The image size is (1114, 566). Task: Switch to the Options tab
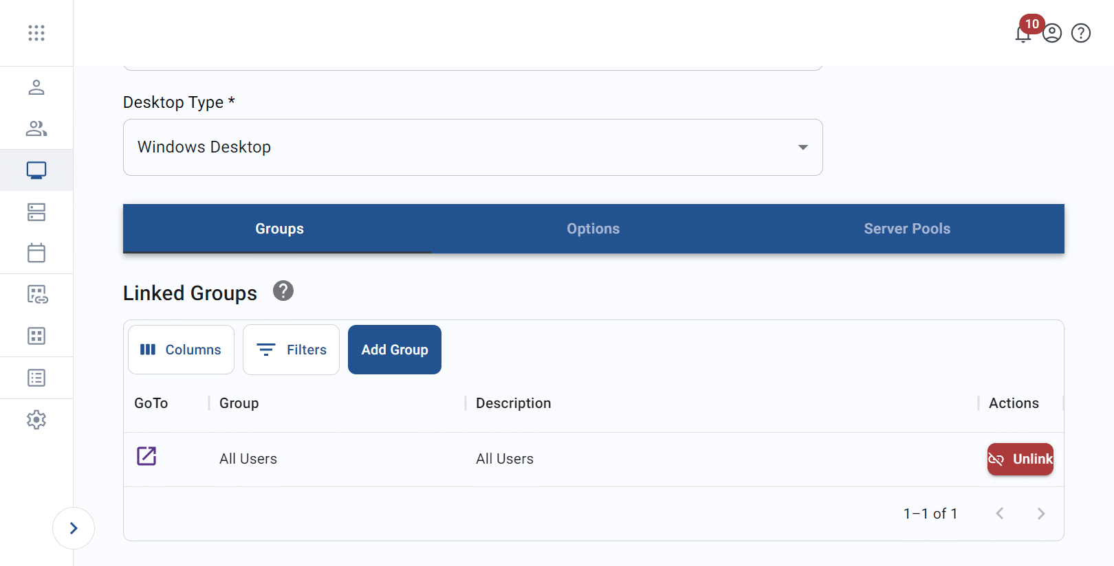(593, 229)
